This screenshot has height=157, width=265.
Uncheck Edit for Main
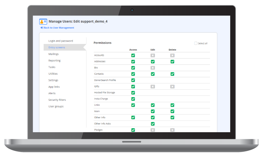[x=153, y=111]
